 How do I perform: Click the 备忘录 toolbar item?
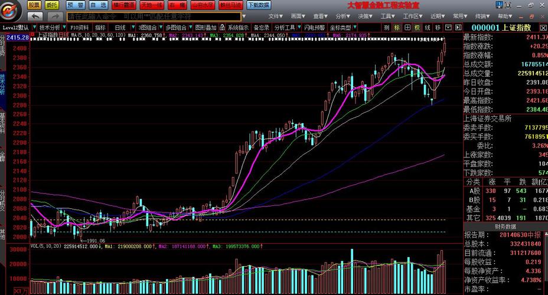tap(262, 28)
